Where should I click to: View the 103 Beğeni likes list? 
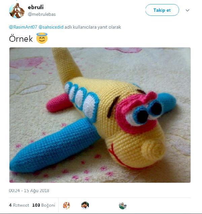coord(44,205)
